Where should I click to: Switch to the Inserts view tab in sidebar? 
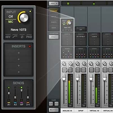tap(54, 22)
